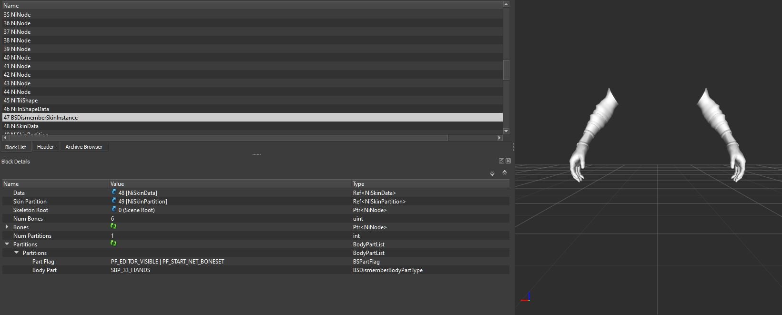
Task: Click the Ref<NiSkinPartition> type cell
Action: 379,201
